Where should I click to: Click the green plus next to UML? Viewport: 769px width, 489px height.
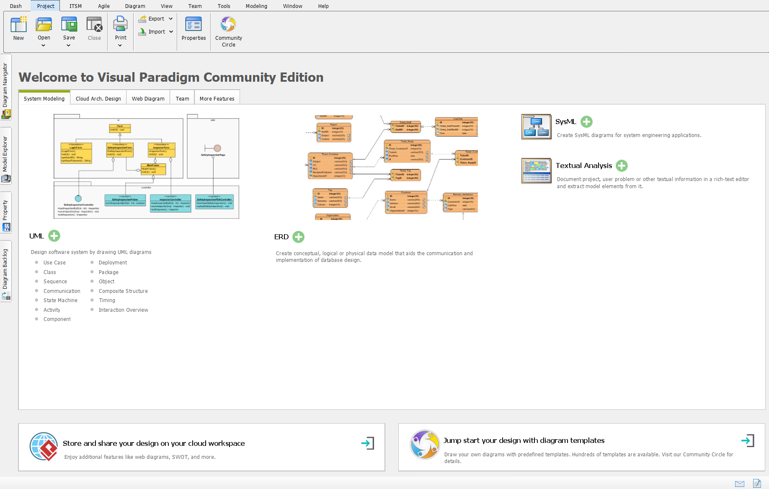[54, 236]
